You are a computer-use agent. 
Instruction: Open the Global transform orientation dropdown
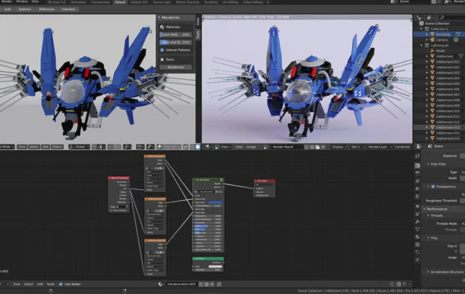(79, 147)
